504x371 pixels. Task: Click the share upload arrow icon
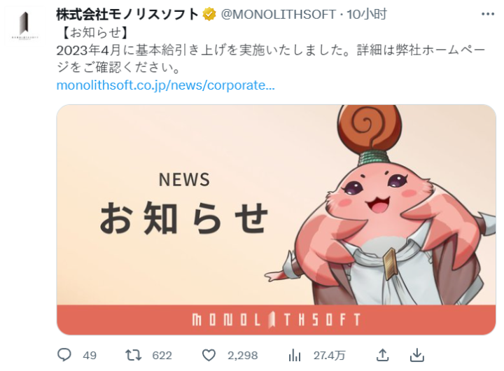tap(382, 355)
